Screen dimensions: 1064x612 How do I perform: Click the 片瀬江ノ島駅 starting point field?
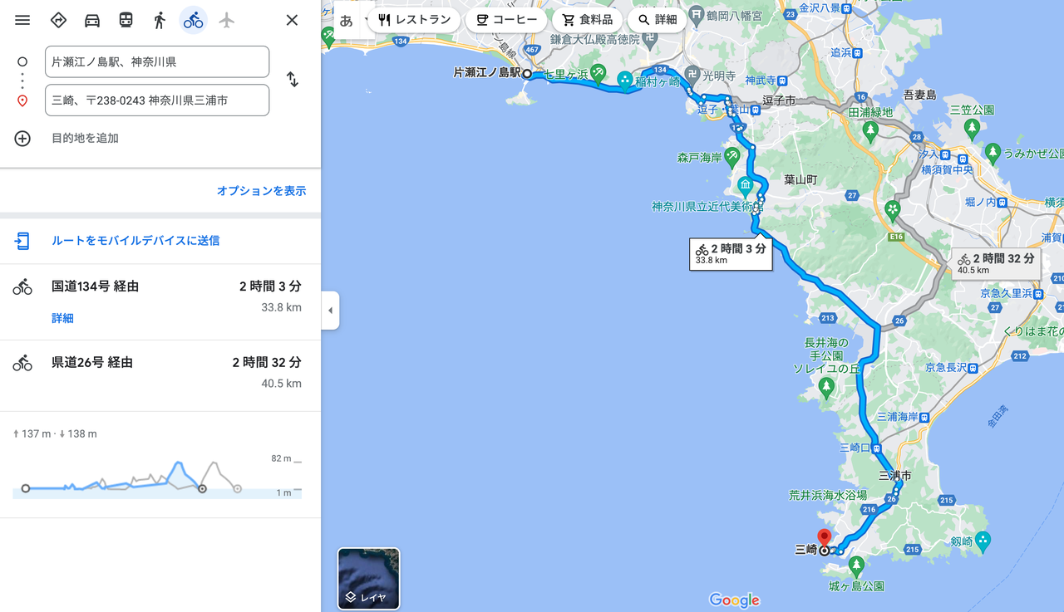(x=157, y=61)
